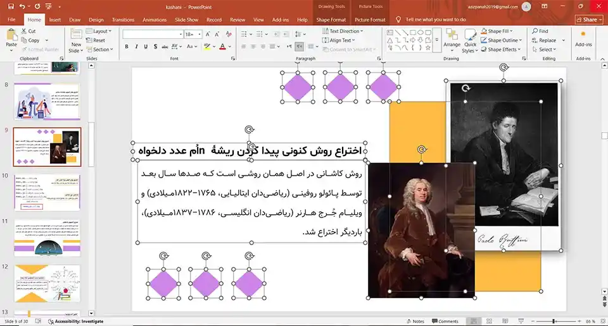Switch to the Picture Format tab
The image size is (608, 326).
pos(370,20)
